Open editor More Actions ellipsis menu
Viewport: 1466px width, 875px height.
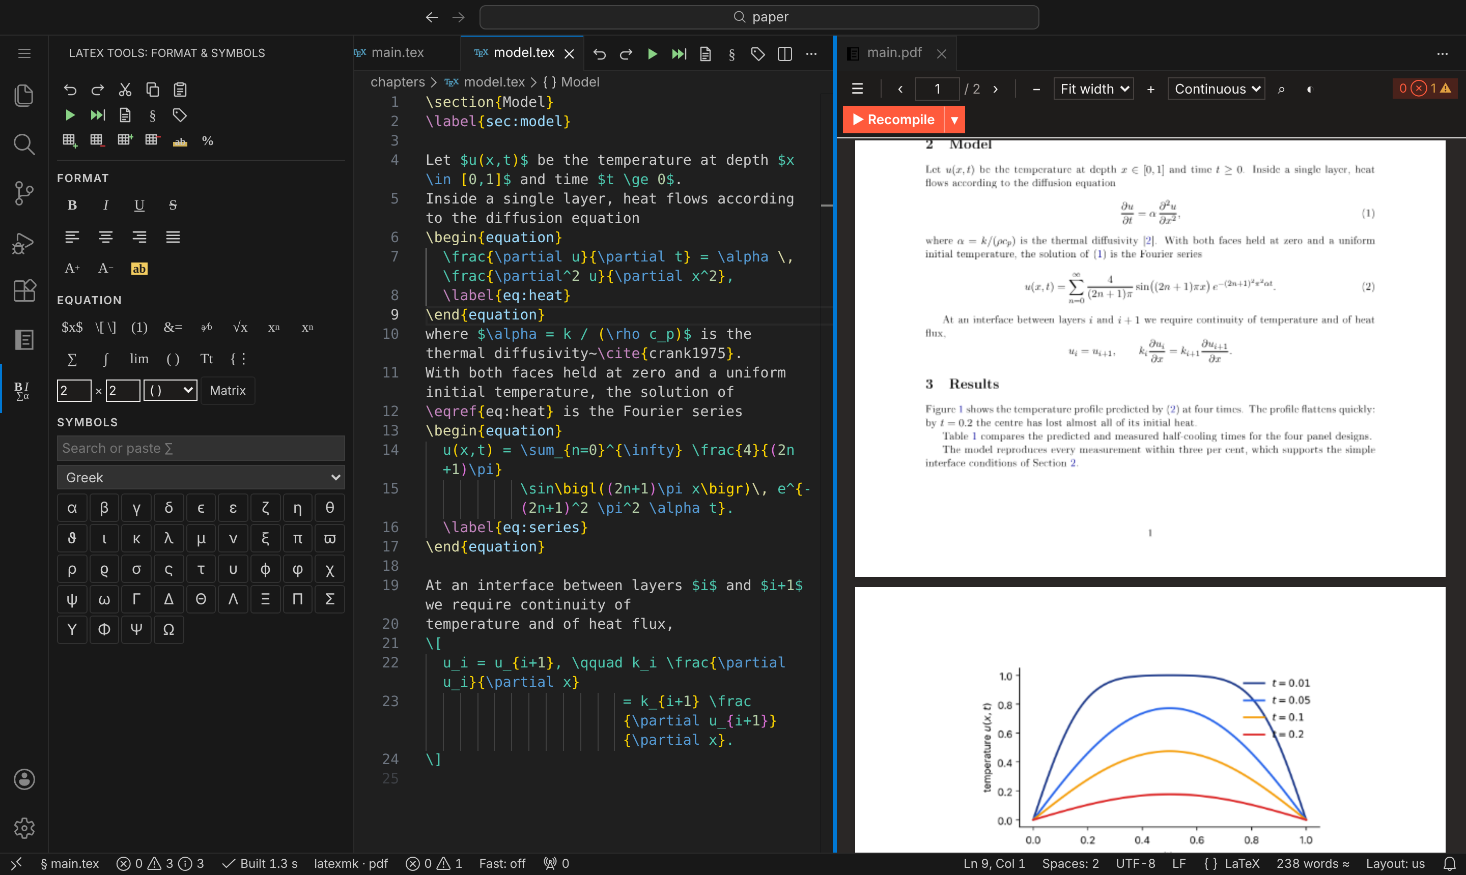pyautogui.click(x=812, y=53)
